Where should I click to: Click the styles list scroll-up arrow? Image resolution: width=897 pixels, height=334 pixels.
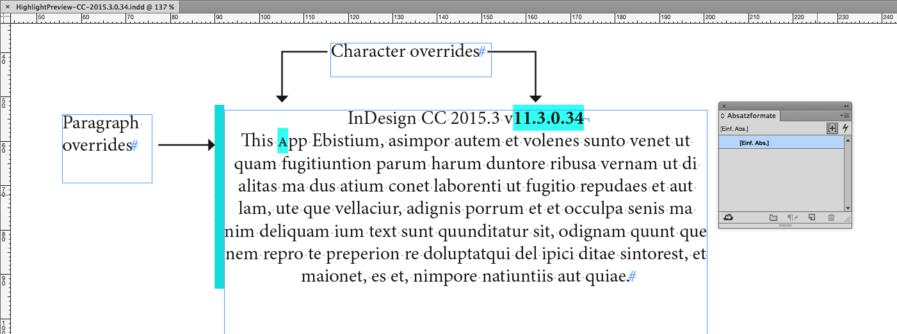(848, 140)
